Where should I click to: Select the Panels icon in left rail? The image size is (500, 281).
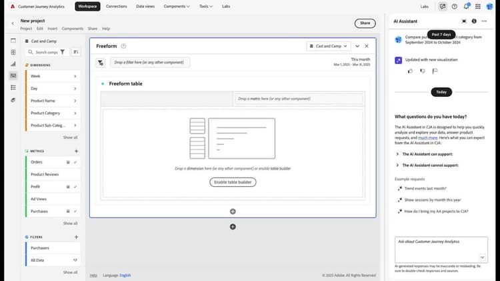tap(13, 41)
